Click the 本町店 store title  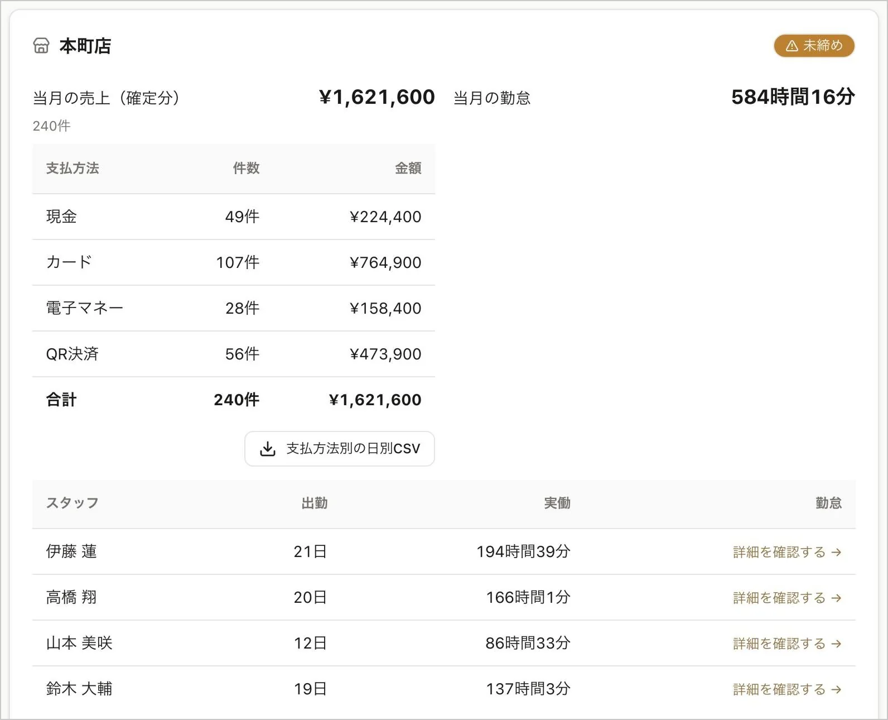click(85, 46)
